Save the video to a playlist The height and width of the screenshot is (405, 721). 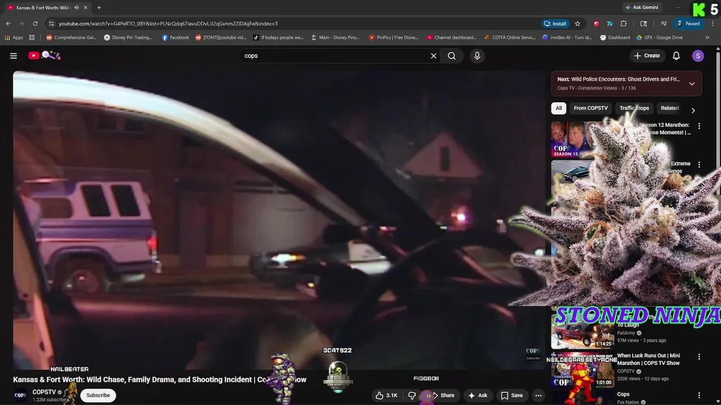(511, 395)
